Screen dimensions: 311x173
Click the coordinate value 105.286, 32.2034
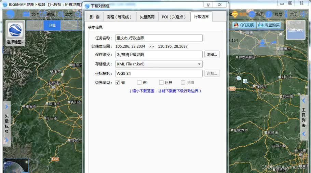point(130,46)
